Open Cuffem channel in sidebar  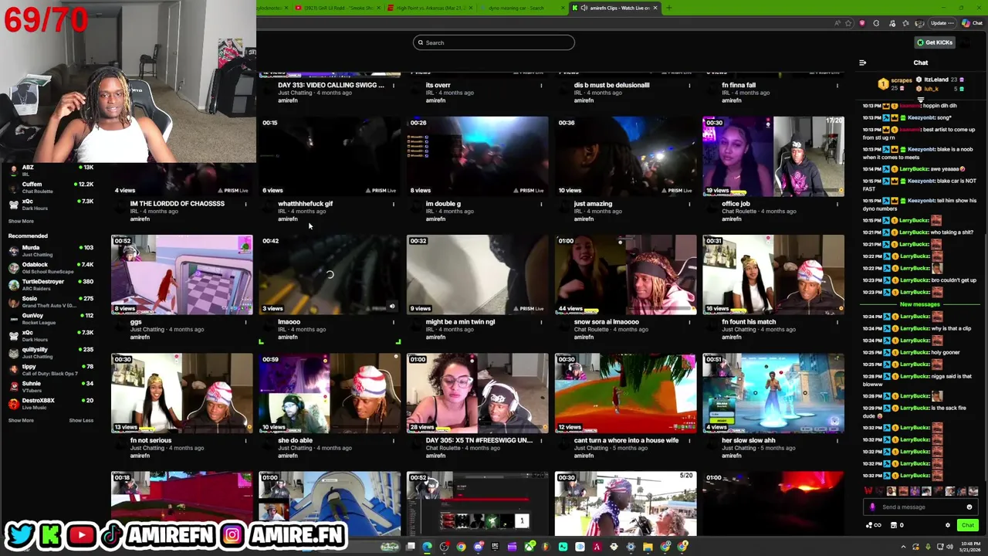click(51, 187)
